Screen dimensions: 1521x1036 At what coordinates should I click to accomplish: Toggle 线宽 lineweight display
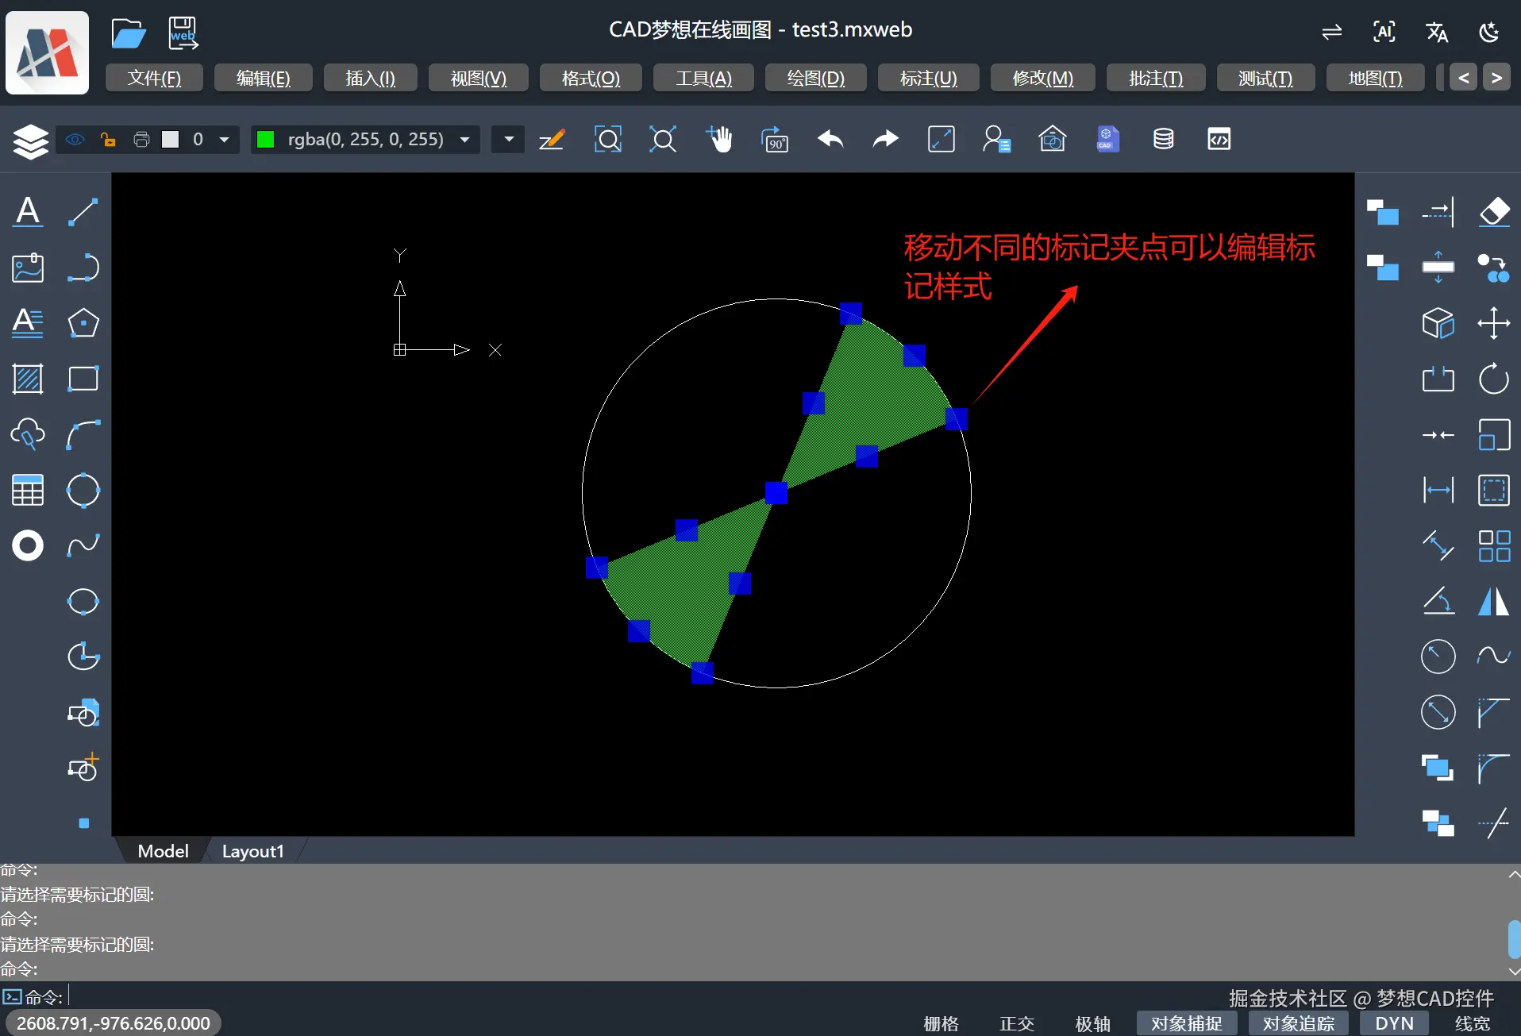pyautogui.click(x=1473, y=1023)
